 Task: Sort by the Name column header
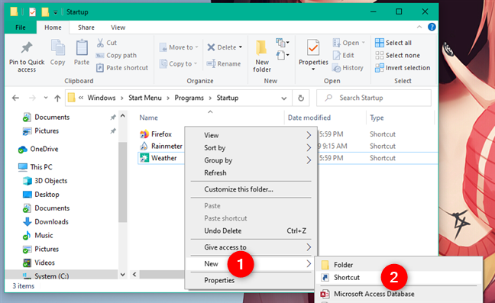click(x=148, y=118)
